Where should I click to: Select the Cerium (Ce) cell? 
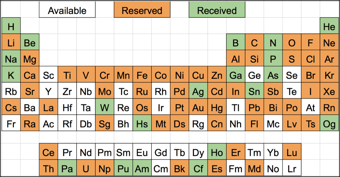point(48,153)
